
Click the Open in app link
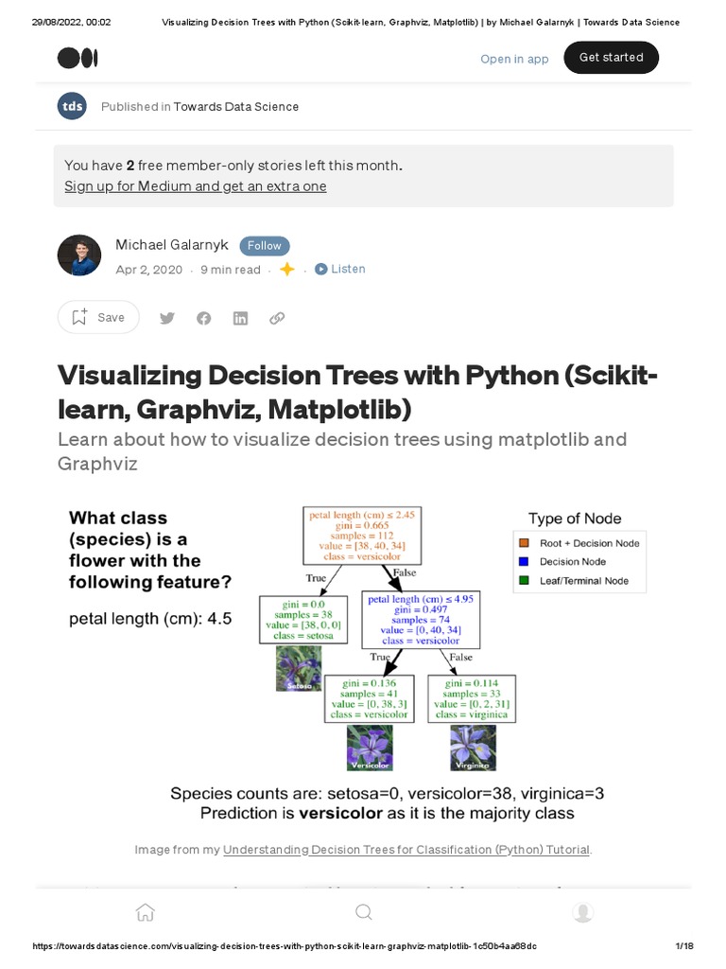coord(514,59)
